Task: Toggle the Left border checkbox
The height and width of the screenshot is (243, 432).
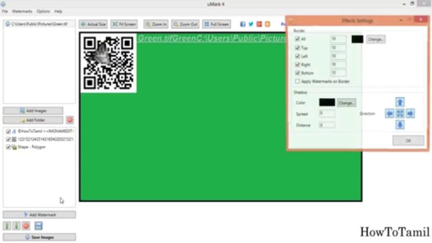Action: click(298, 56)
